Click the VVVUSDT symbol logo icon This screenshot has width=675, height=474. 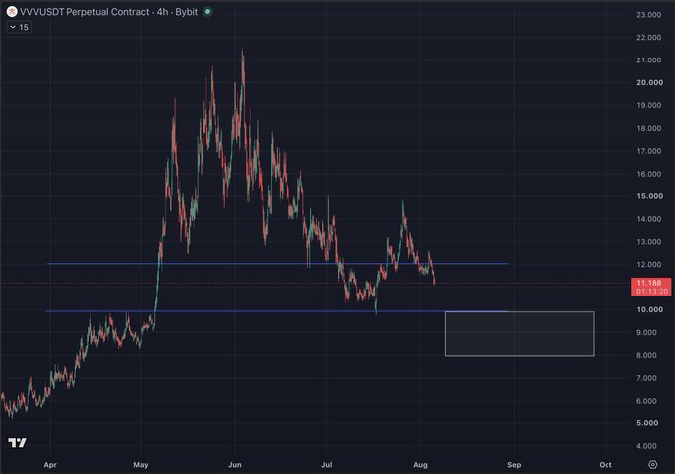pos(12,12)
